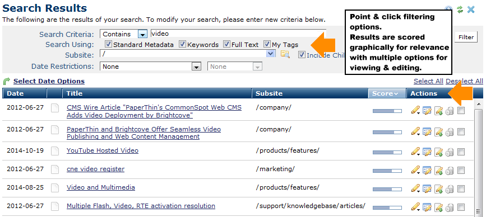Open properties form icon for PaperThin and Brightcove row
Screen dimensions: 486x217
[427, 133]
